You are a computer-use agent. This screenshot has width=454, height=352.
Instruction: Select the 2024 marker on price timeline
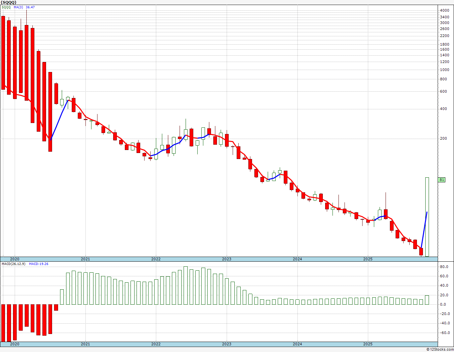(297, 259)
